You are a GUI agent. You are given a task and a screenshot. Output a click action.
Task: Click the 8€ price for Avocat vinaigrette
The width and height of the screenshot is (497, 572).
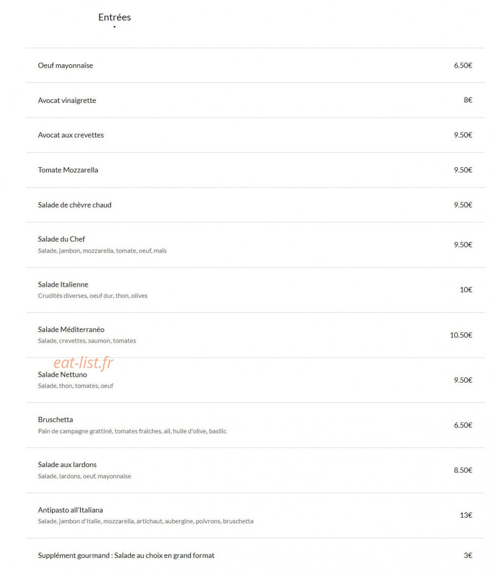468,100
